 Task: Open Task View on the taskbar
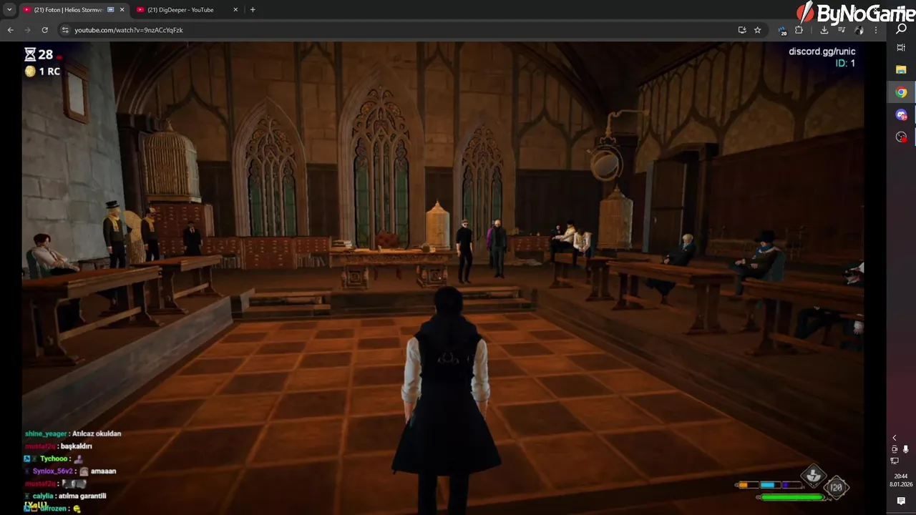click(901, 48)
